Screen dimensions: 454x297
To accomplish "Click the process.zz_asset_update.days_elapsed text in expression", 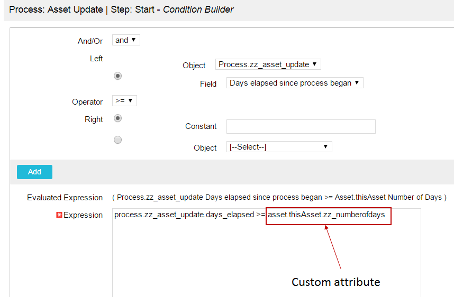I will point(184,215).
